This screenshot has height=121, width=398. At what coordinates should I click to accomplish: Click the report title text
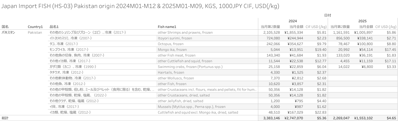[141, 6]
